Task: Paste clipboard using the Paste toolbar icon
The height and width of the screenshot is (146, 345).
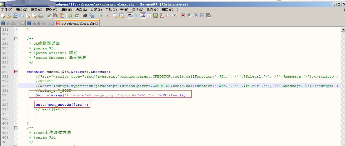Action: pyautogui.click(x=62, y=15)
